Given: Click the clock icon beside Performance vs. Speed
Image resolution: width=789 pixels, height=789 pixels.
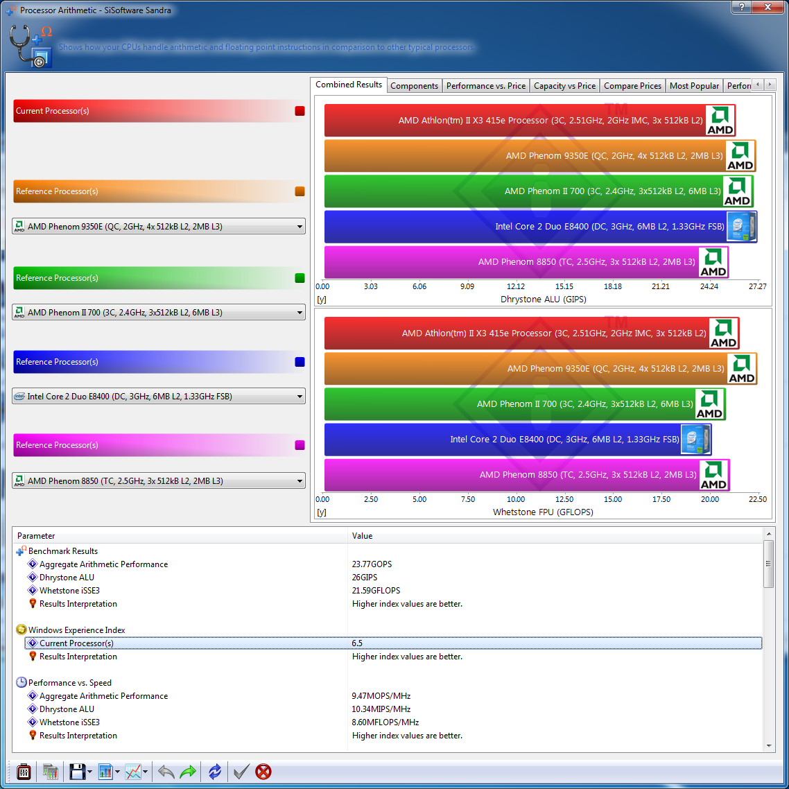Looking at the screenshot, I should [21, 683].
